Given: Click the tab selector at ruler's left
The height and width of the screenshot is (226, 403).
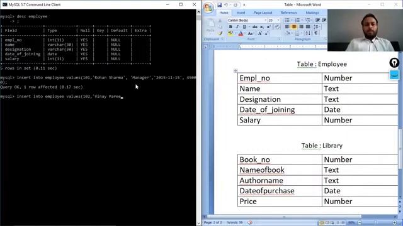Looking at the screenshot, I should click(206, 46).
